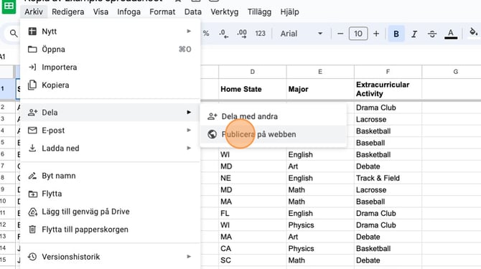Image resolution: width=481 pixels, height=269 pixels.
Task: Click the trash can icon
Action: click(x=32, y=229)
